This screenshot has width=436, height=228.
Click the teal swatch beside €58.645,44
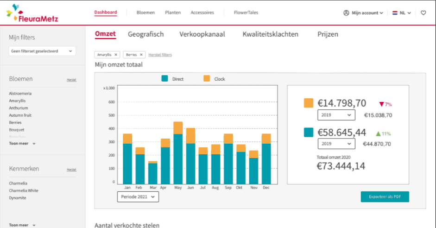tap(309, 133)
